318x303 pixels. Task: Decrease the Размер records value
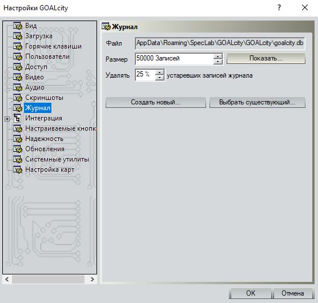218,62
